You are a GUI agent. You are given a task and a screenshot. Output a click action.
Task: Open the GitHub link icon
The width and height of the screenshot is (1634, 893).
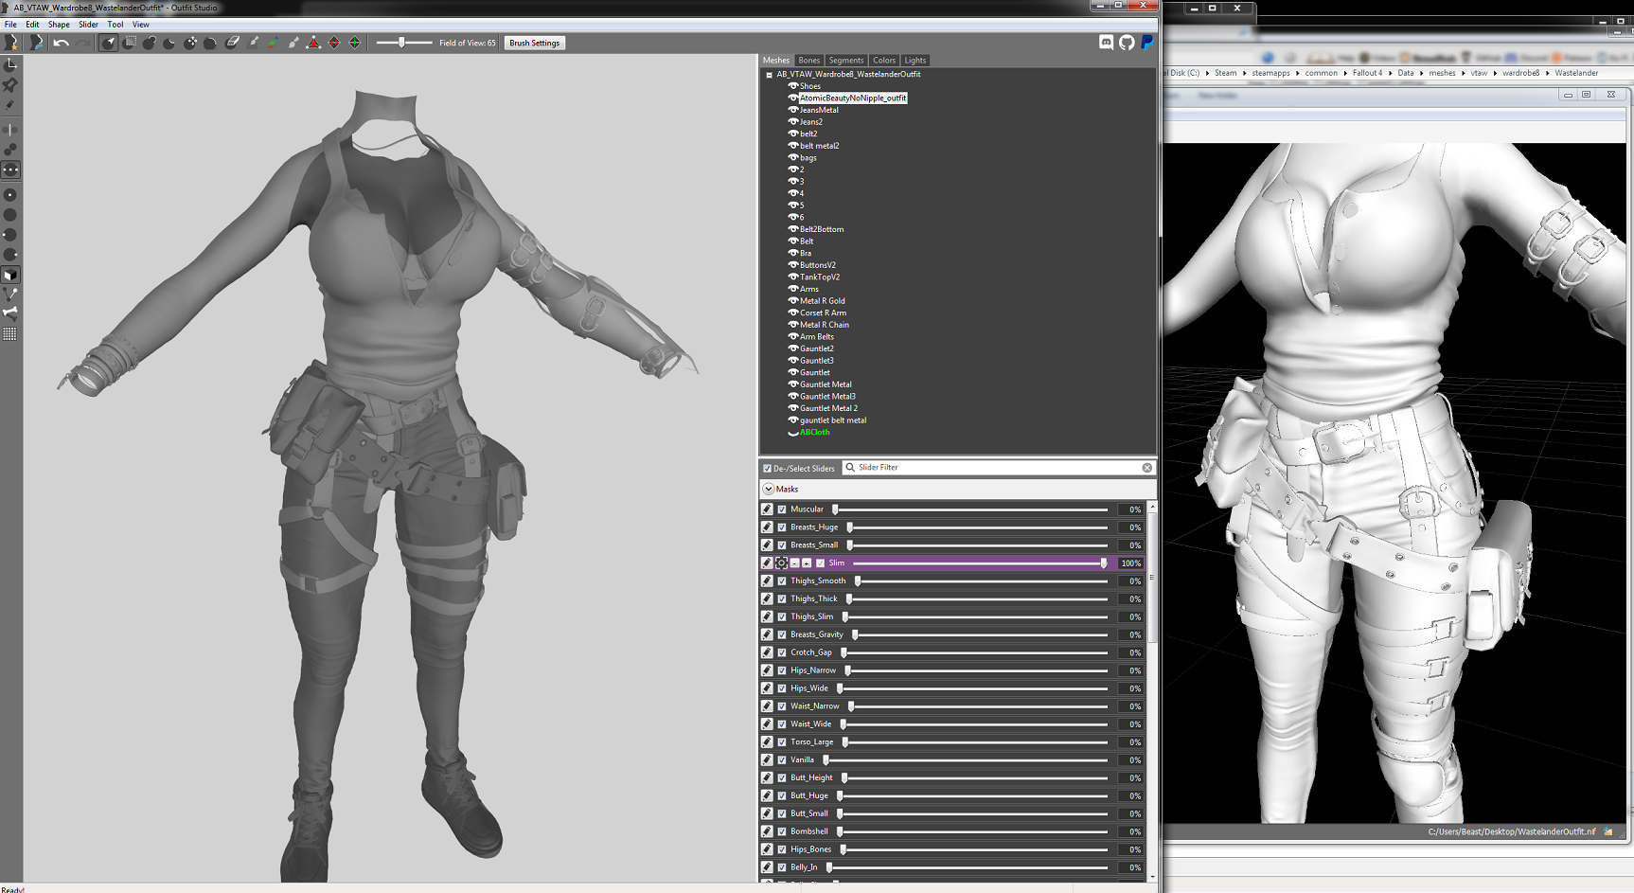[x=1127, y=43]
